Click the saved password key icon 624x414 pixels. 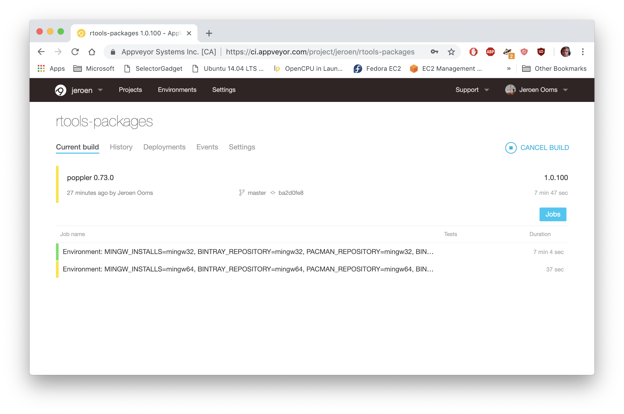click(x=434, y=52)
